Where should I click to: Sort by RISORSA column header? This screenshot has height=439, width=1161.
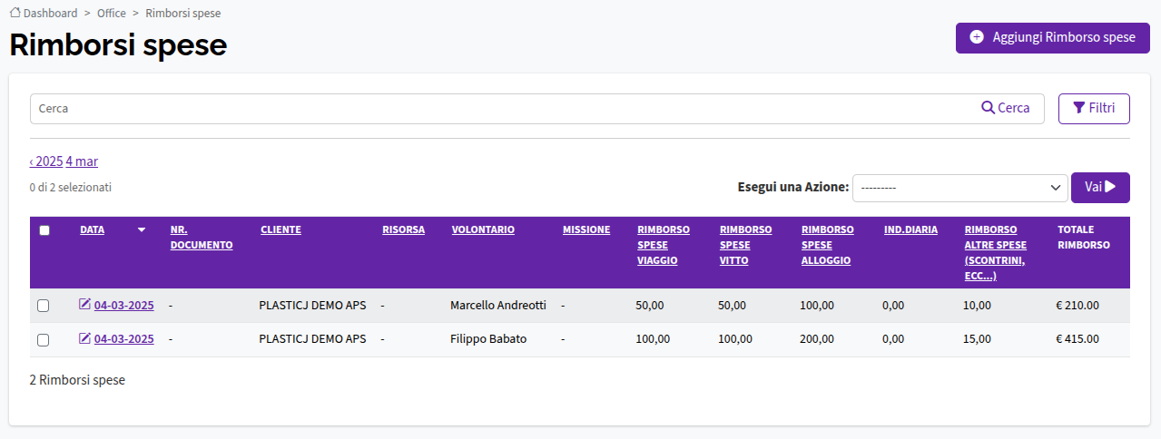[x=403, y=230]
